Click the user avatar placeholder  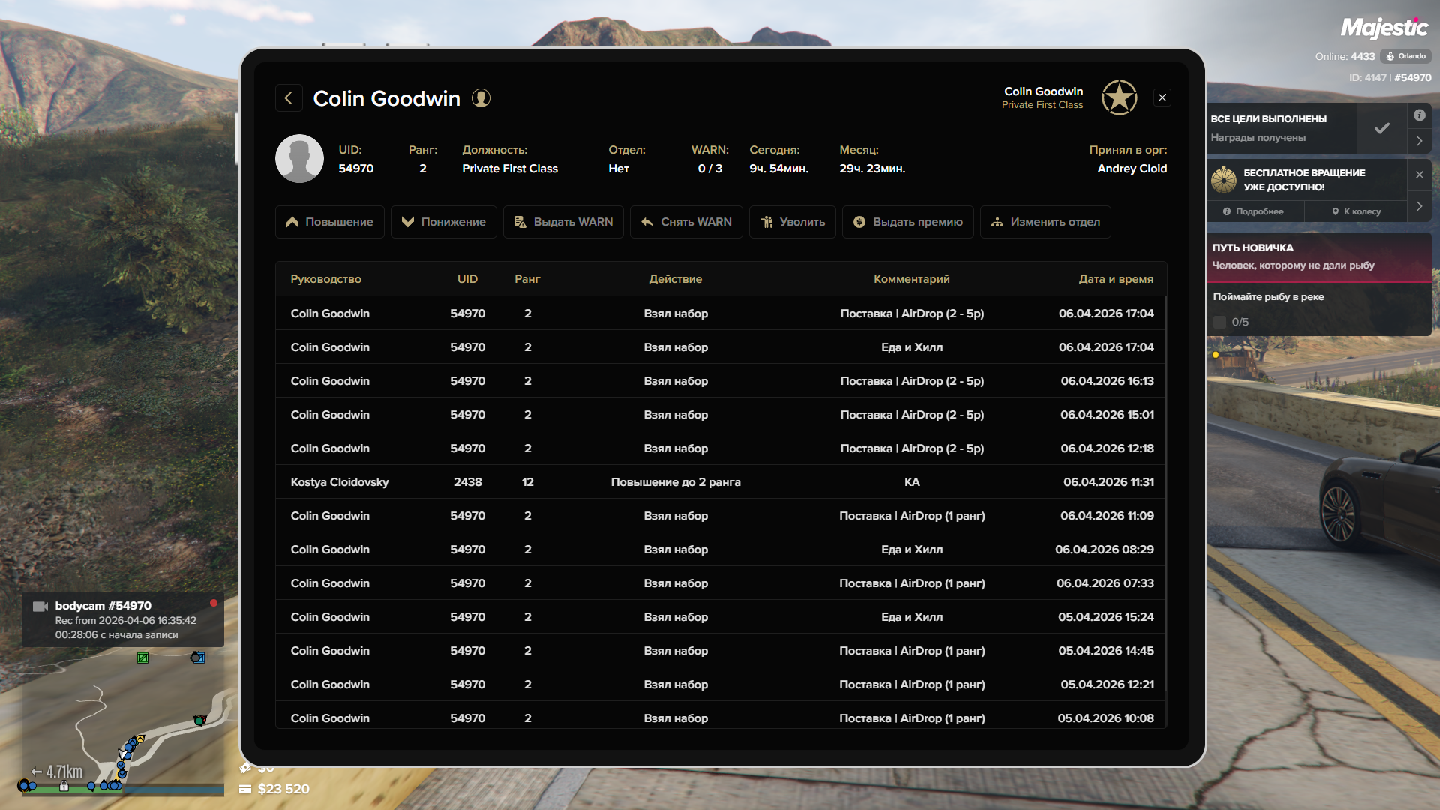click(x=299, y=159)
